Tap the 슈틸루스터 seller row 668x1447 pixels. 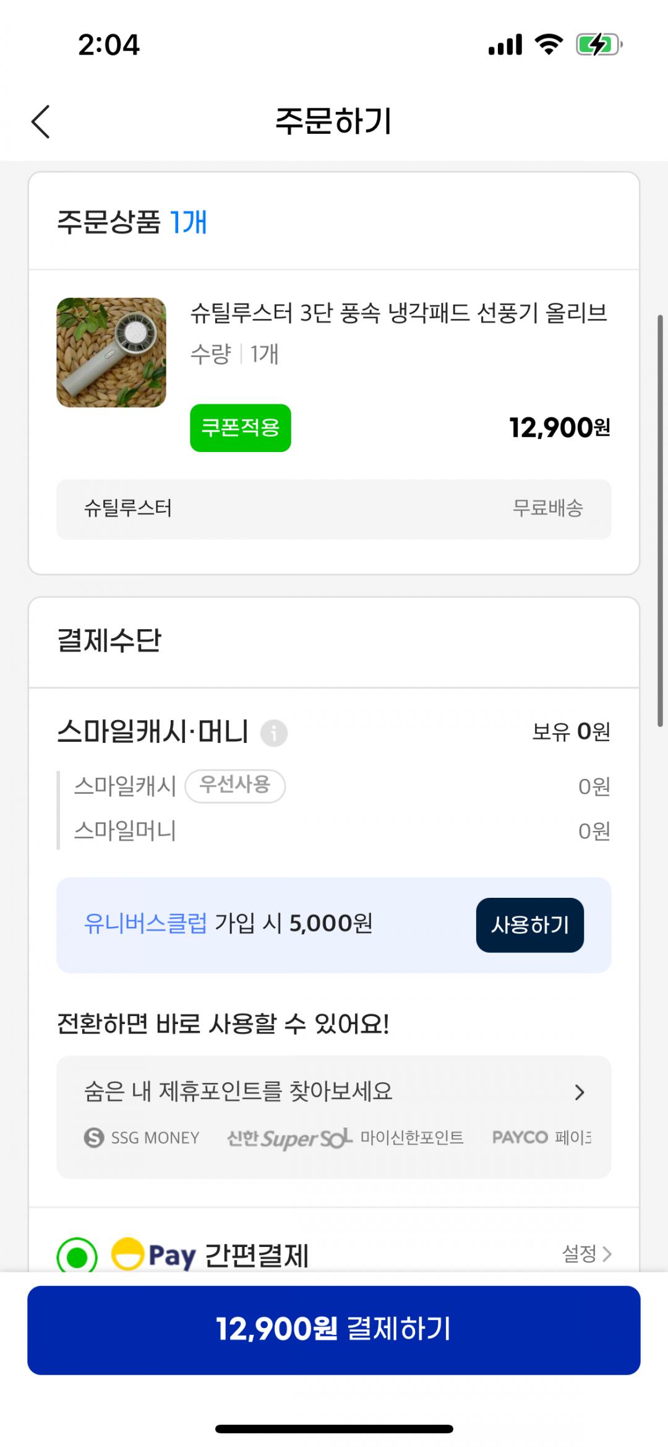[x=333, y=509]
